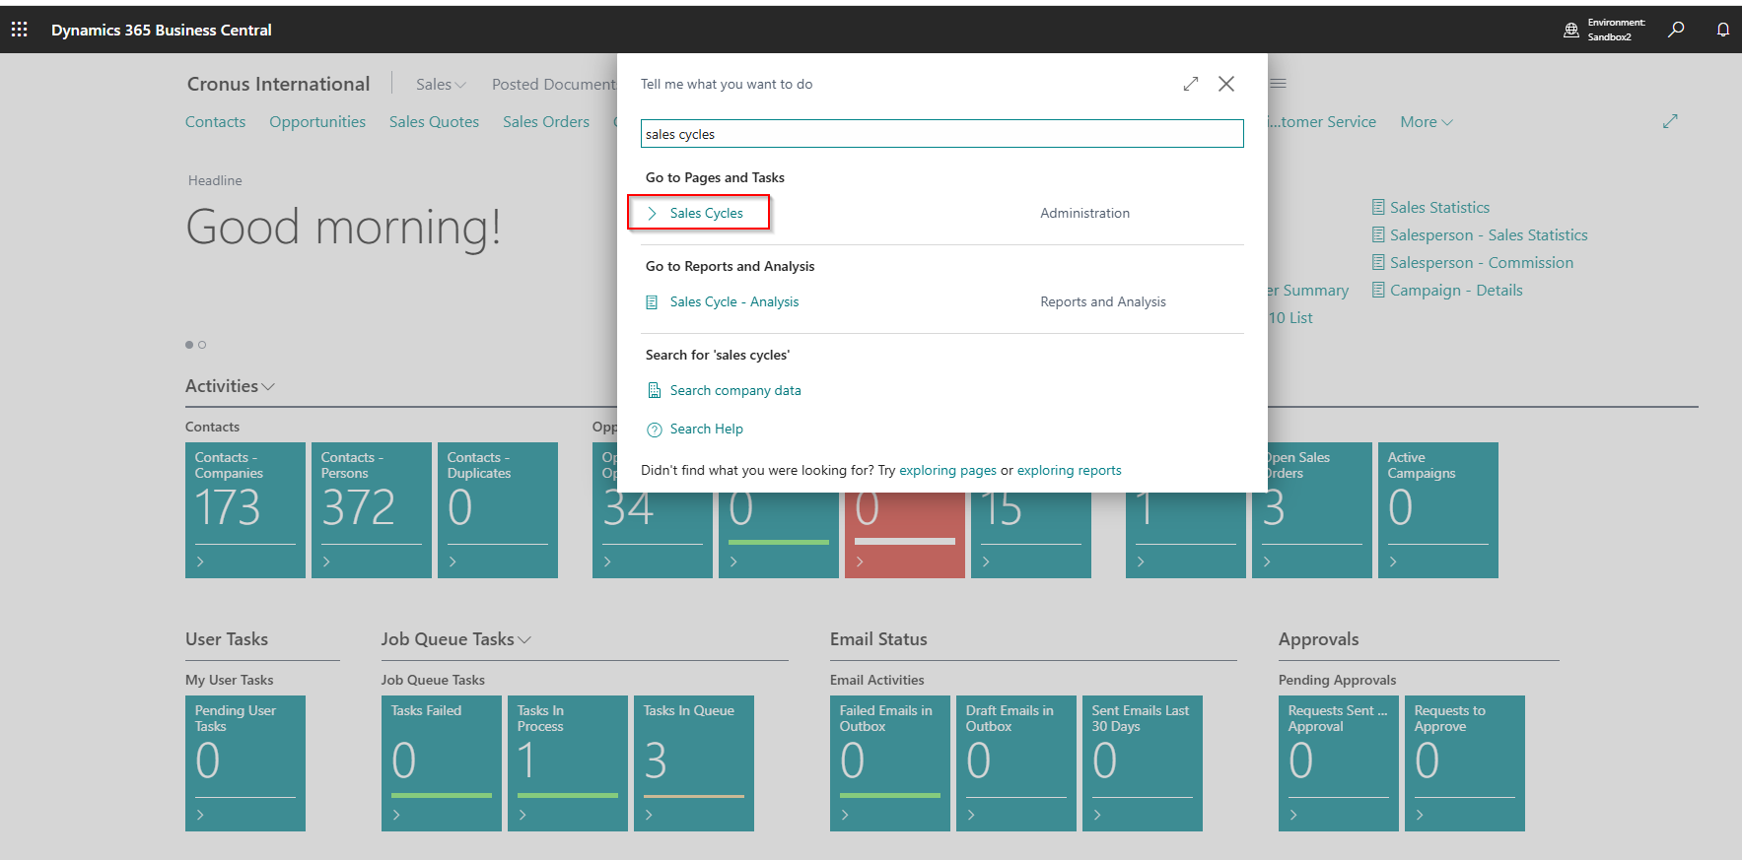Open the Posted Documents menu
Screen dimensions: 1742x860
(554, 85)
